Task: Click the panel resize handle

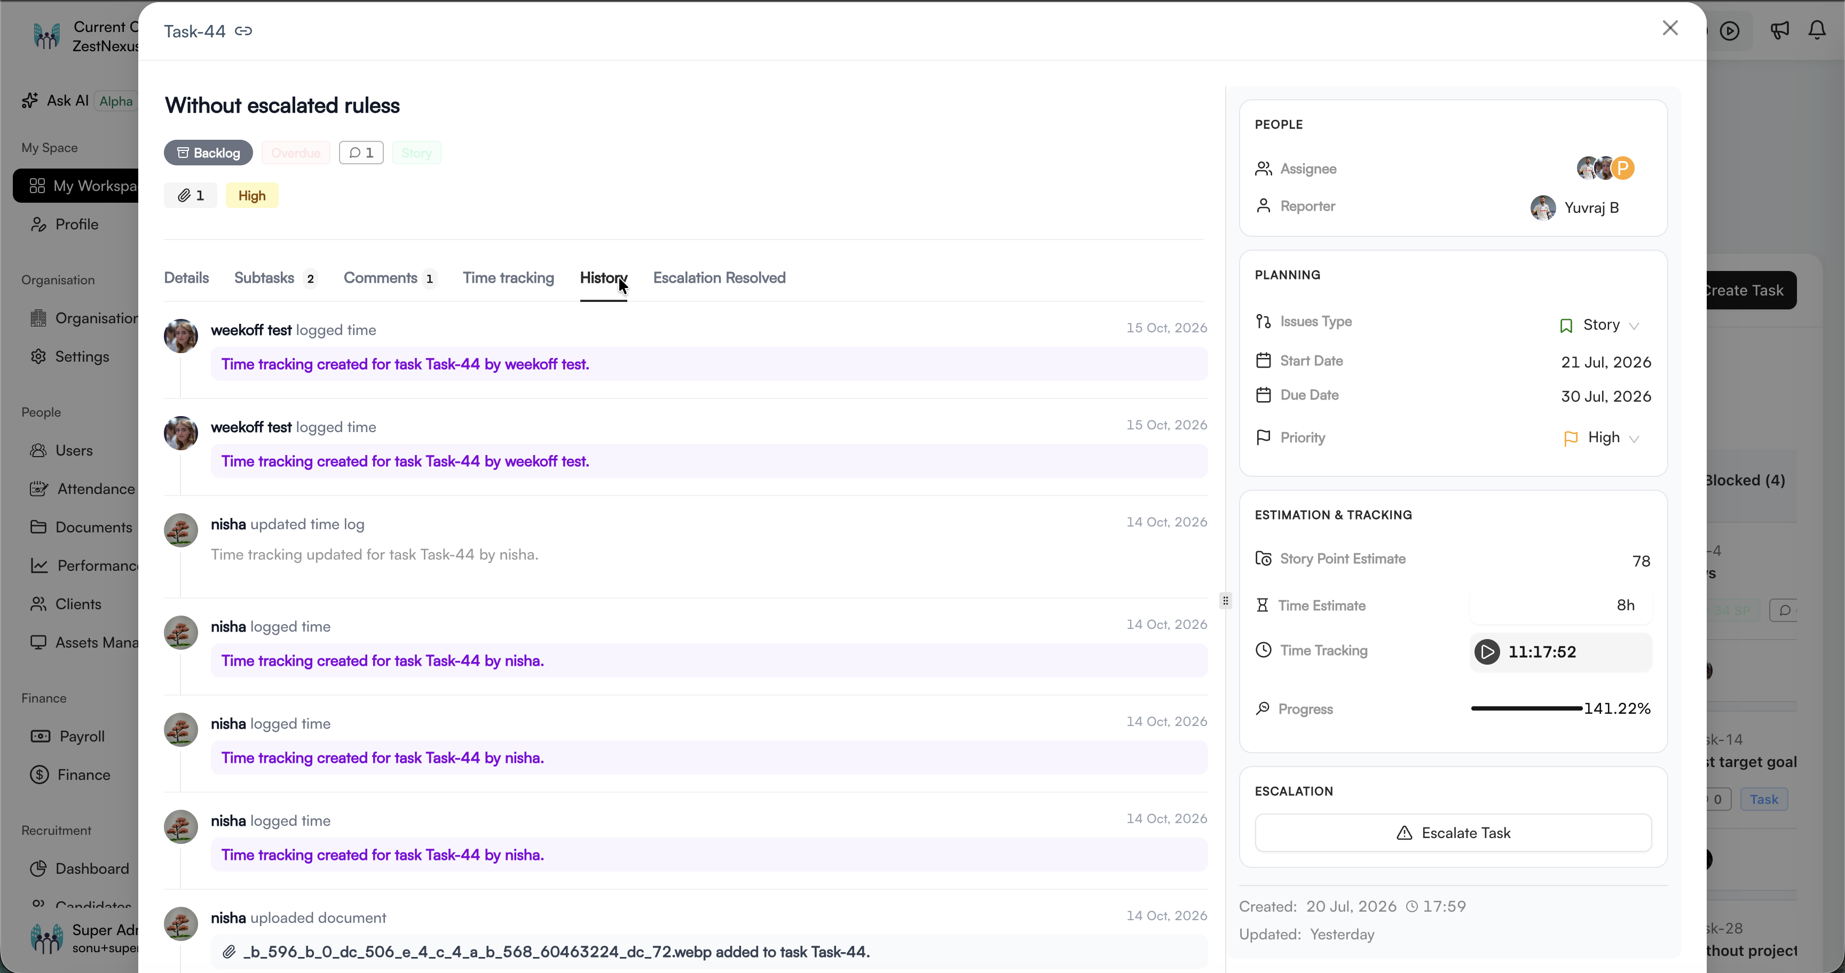Action: coord(1226,601)
